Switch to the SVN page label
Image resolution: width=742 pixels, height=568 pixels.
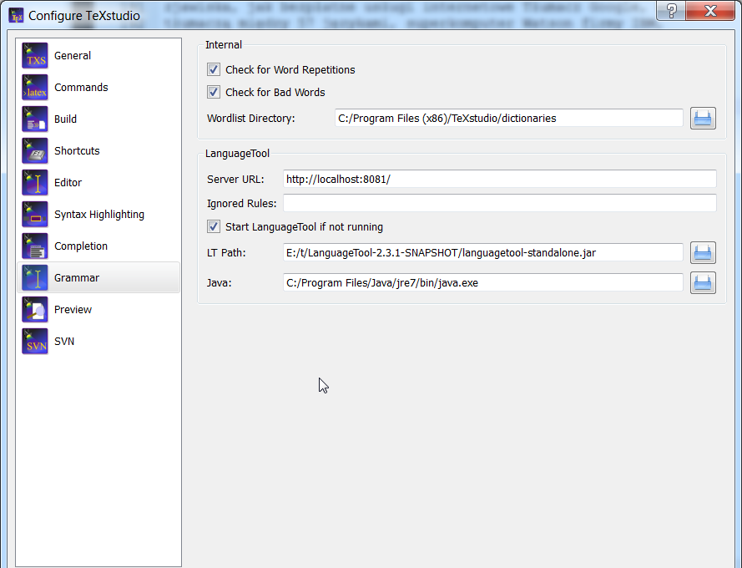pyautogui.click(x=64, y=341)
